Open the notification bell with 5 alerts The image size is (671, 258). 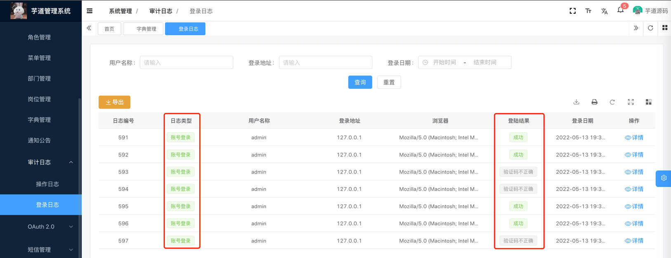tap(620, 11)
